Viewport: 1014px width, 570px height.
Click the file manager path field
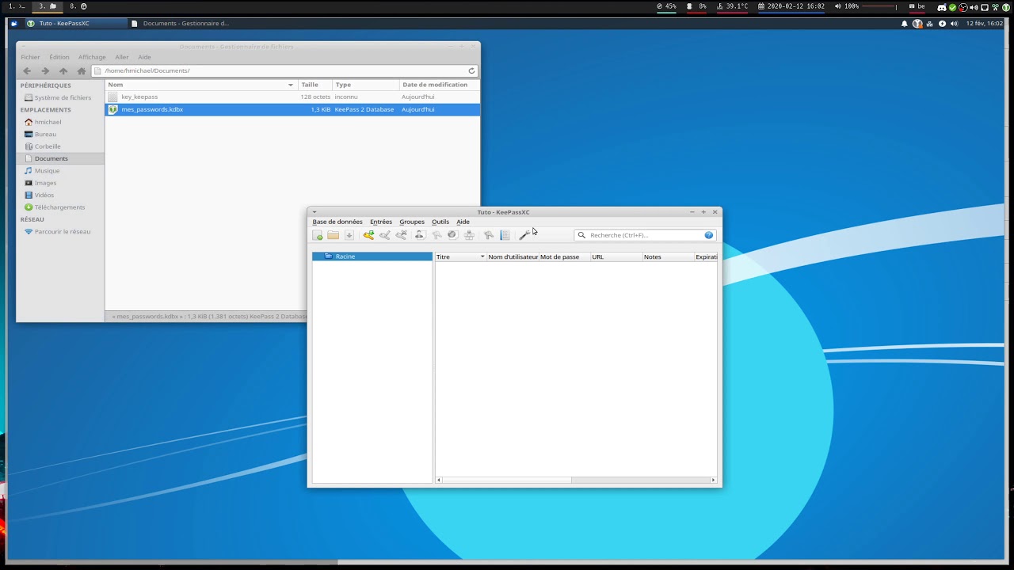click(x=285, y=71)
